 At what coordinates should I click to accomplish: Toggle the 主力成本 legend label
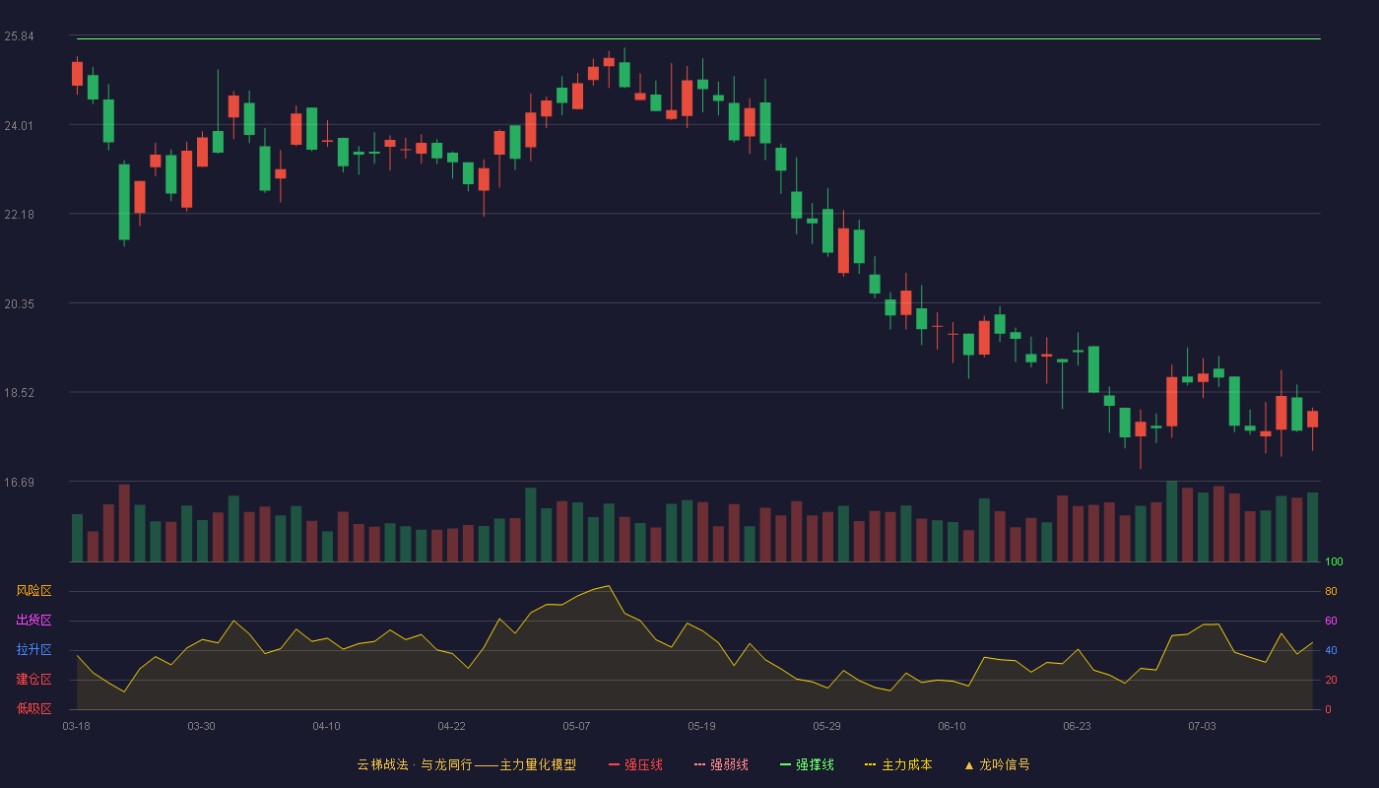pyautogui.click(x=906, y=764)
